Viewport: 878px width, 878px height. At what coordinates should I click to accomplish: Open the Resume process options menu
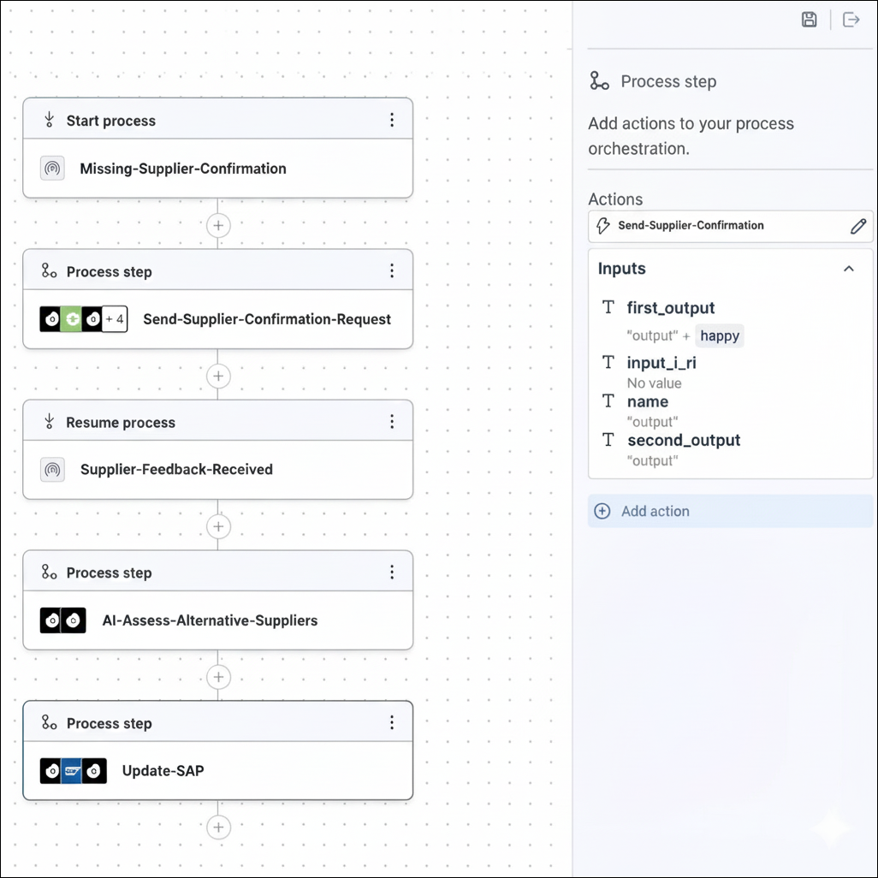click(392, 421)
